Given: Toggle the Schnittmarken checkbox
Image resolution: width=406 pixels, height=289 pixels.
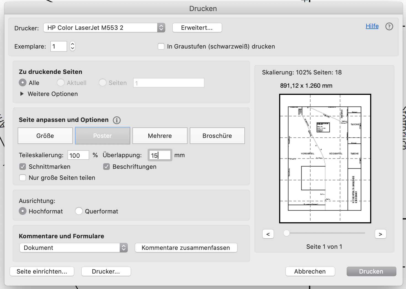Looking at the screenshot, I should (23, 167).
